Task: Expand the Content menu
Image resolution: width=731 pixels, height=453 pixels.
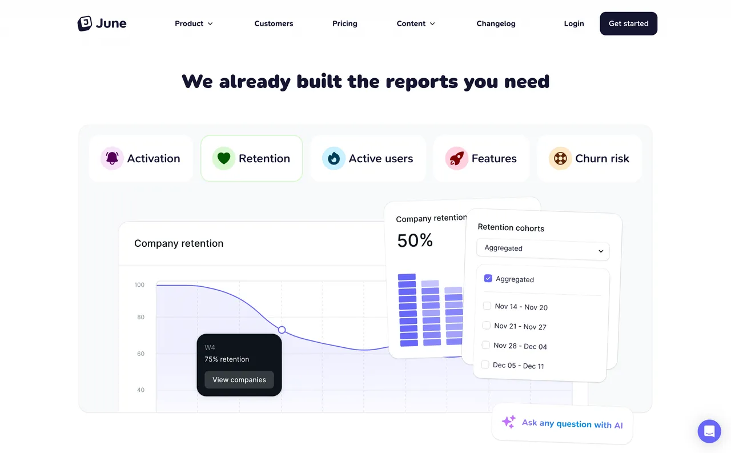Action: click(x=416, y=23)
